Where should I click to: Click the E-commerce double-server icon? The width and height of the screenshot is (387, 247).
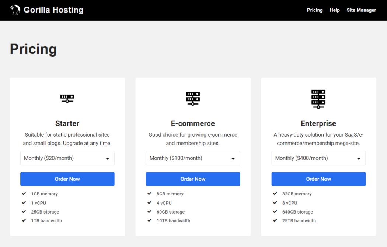pos(193,99)
